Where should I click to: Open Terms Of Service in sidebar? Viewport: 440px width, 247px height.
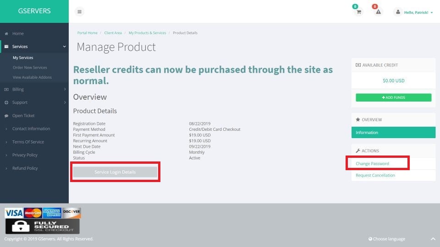point(28,142)
